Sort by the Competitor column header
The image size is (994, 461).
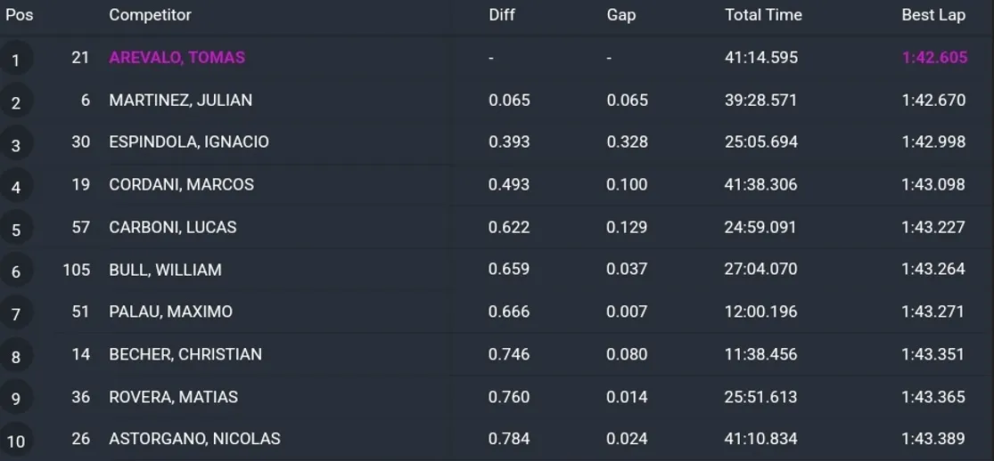click(x=150, y=15)
